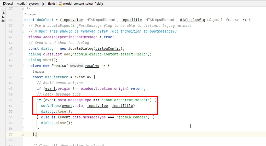Viewport: 266px width, 146px height.
Task: Click the inputTitle parameter on line 38
Action: point(131,20)
